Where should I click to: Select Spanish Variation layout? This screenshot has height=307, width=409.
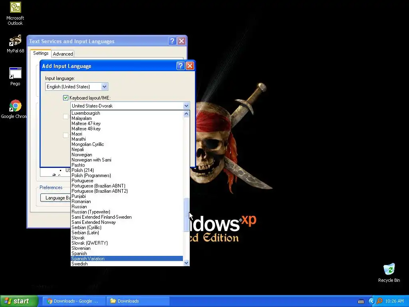pos(127,259)
